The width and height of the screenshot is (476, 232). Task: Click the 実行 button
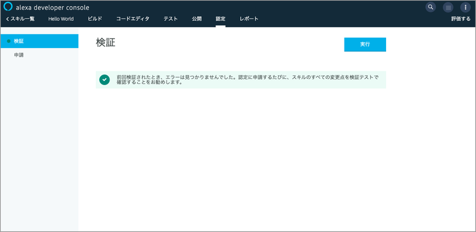[x=365, y=45]
